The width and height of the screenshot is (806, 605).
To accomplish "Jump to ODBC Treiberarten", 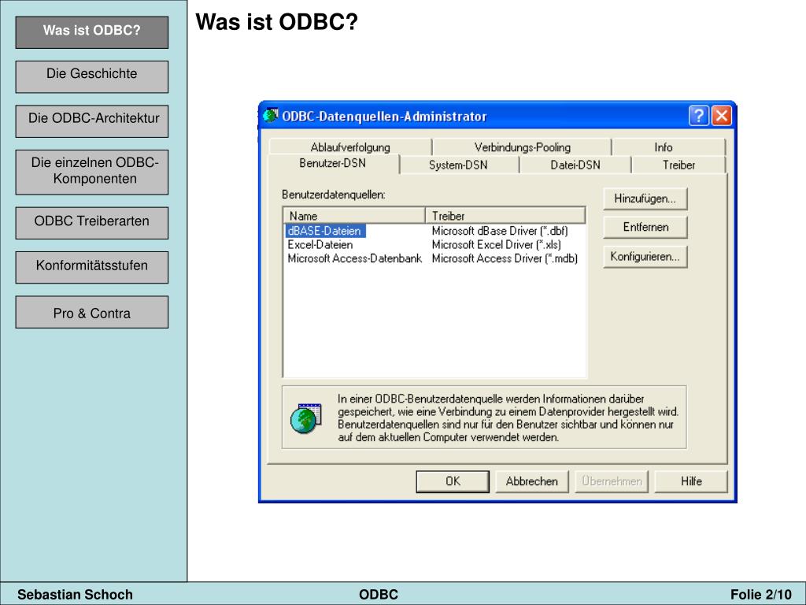I will tap(92, 223).
